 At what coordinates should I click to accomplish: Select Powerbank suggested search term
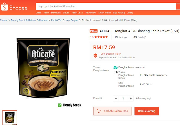point(91,13)
